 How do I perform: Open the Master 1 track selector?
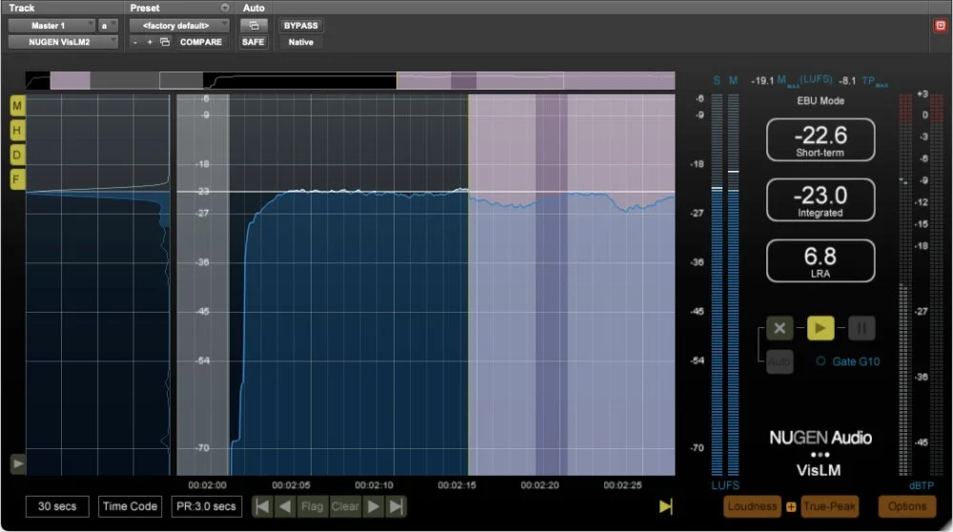click(51, 26)
